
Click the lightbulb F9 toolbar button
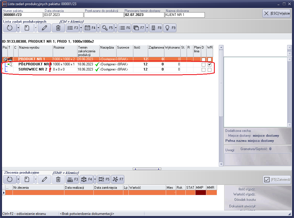[170, 28]
